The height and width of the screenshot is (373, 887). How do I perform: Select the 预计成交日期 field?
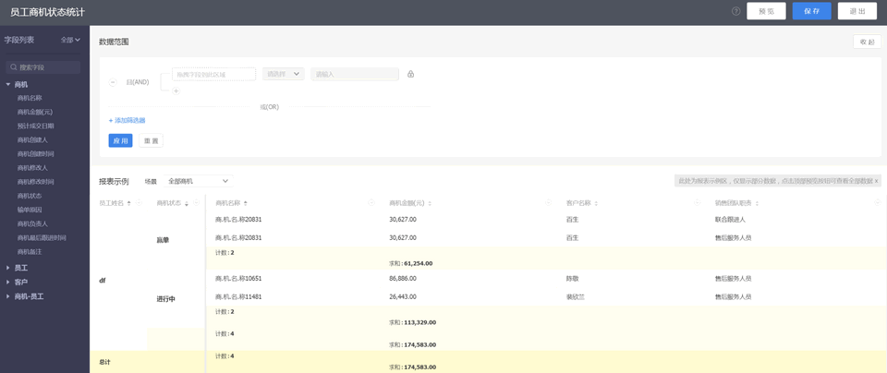pos(36,126)
